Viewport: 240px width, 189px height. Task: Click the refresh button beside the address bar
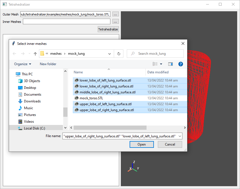point(119,54)
